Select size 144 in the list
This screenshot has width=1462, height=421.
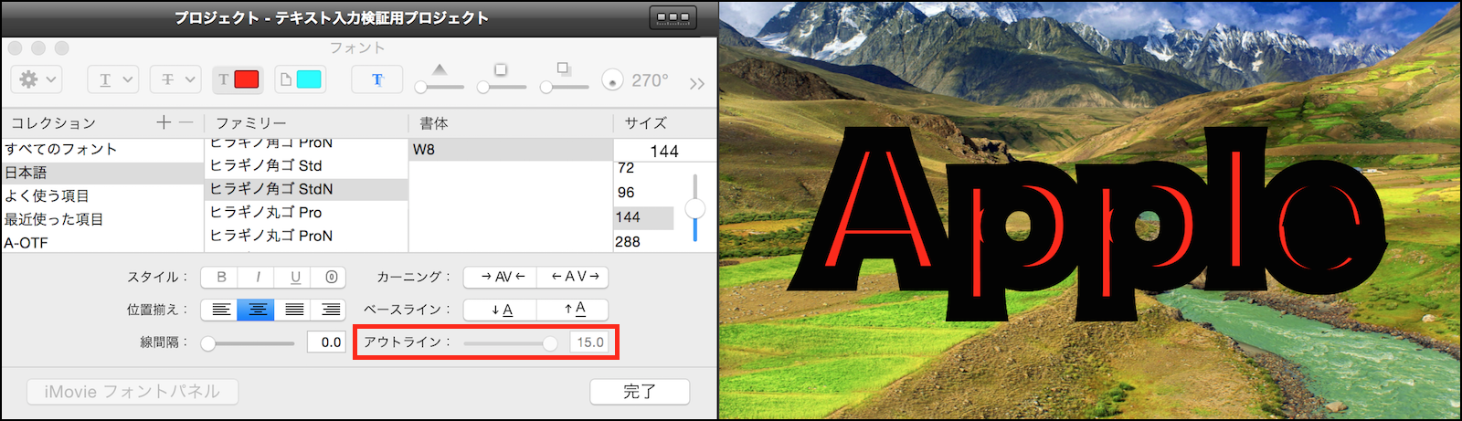point(644,217)
